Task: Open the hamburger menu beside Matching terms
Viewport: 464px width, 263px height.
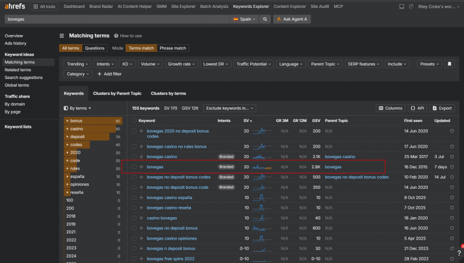Action: point(62,36)
